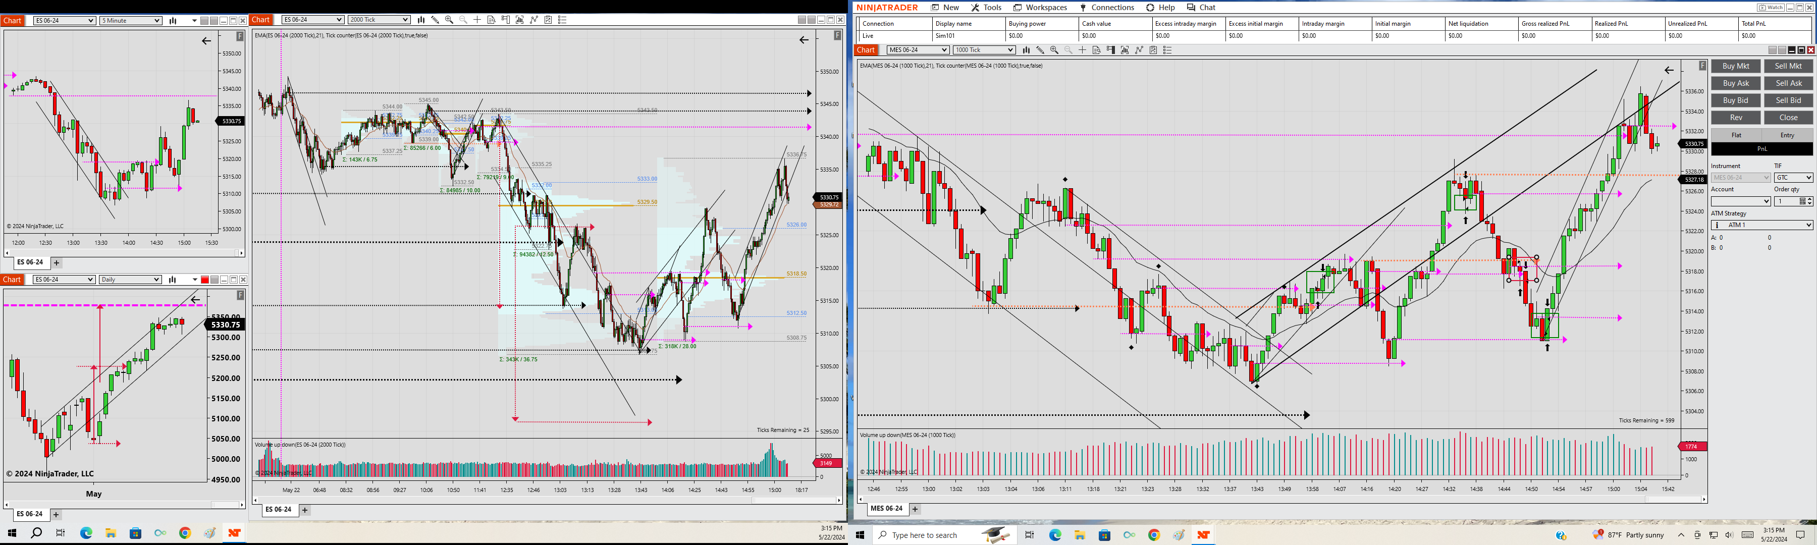
Task: Click the Watch button in NinjaTrader title bar
Action: [x=1771, y=8]
